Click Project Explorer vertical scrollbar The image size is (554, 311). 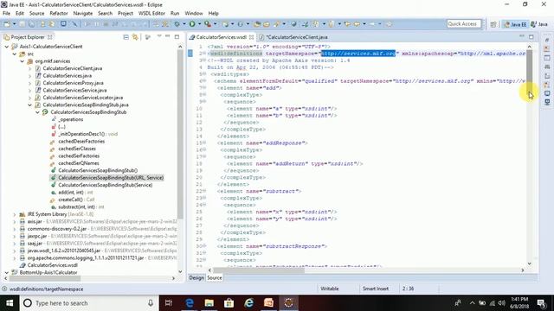tap(180, 134)
